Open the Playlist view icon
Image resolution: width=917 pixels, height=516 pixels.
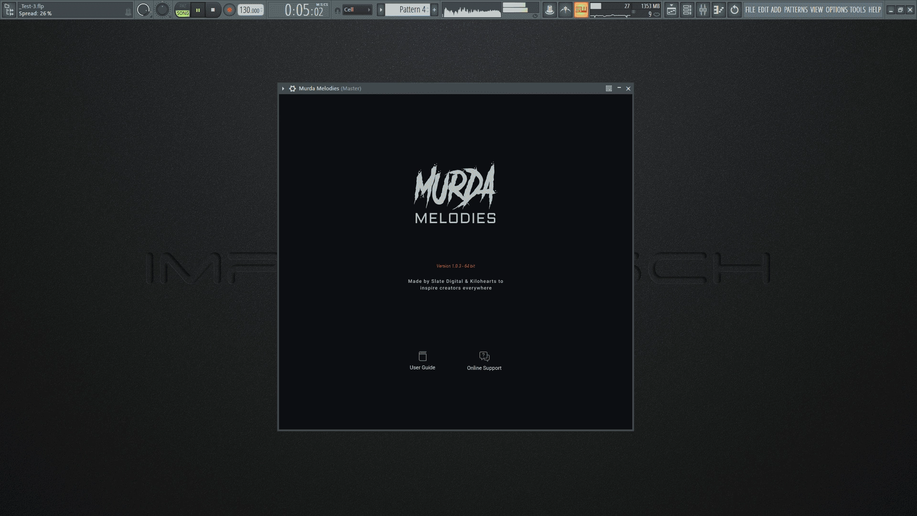point(671,10)
